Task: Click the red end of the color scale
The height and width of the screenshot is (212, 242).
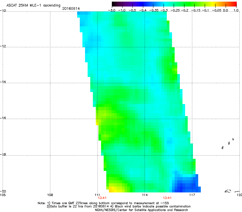Action: [x=234, y=4]
